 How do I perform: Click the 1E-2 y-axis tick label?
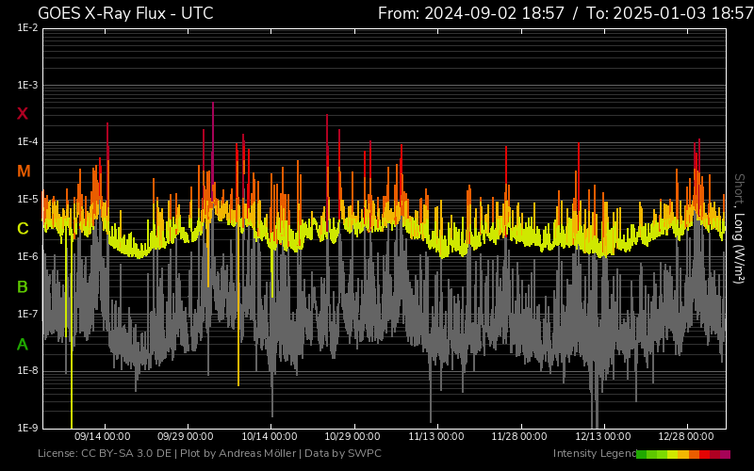pyautogui.click(x=26, y=28)
